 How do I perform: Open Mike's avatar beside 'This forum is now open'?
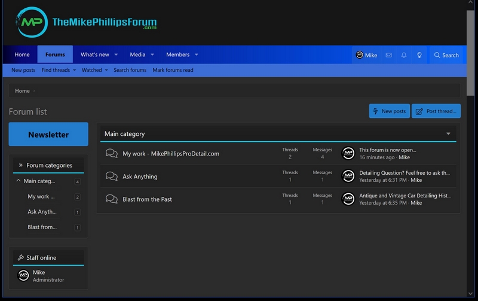pos(348,153)
